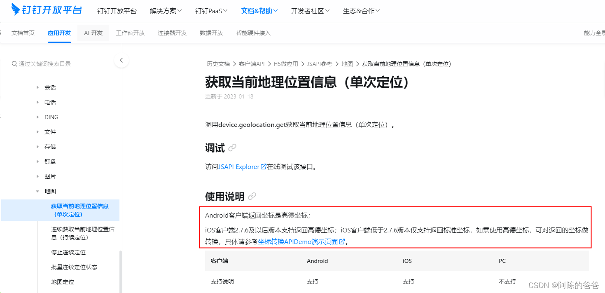Click the DingTalk logo icon

coord(16,10)
